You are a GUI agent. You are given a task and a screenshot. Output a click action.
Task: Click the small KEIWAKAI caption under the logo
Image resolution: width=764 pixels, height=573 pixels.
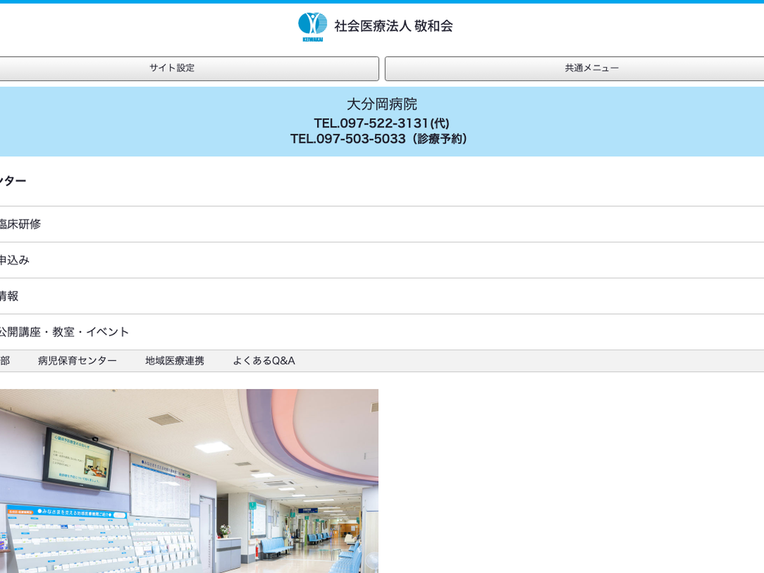[313, 39]
